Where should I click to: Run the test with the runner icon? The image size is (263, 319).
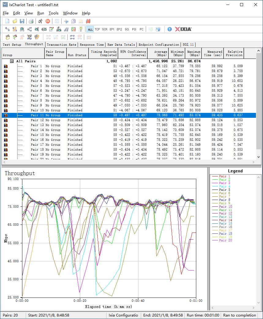pyautogui.click(x=40, y=21)
